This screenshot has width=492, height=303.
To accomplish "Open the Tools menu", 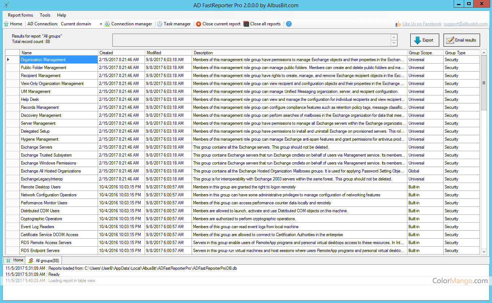I will [x=45, y=15].
